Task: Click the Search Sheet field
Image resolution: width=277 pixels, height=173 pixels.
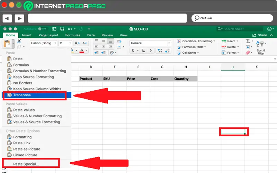Action: (240, 29)
